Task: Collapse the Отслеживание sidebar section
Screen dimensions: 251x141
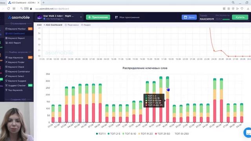Action: [x=18, y=23]
